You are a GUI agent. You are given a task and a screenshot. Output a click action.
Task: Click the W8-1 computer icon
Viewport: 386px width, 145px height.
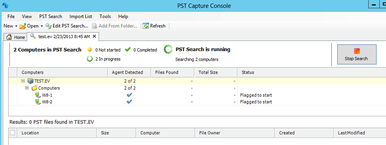click(x=38, y=95)
